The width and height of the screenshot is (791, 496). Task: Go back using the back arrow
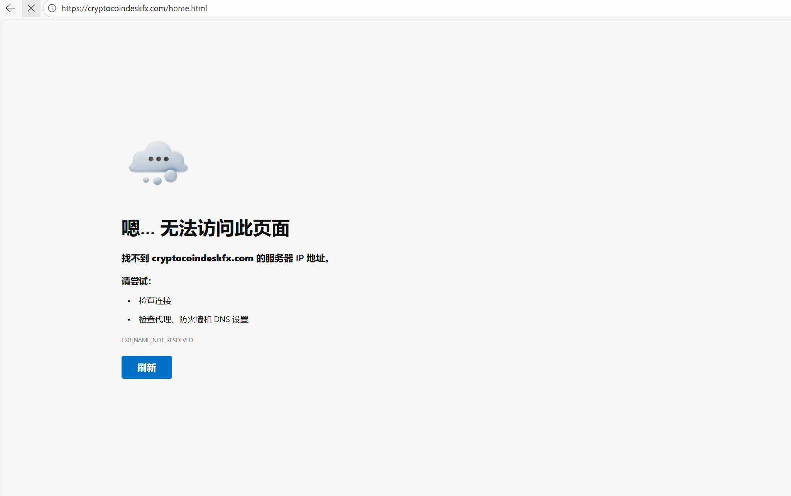10,8
